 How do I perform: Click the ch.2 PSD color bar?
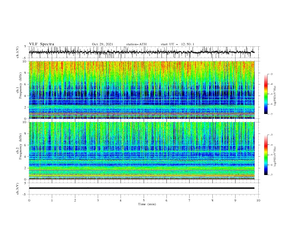(x=266, y=155)
